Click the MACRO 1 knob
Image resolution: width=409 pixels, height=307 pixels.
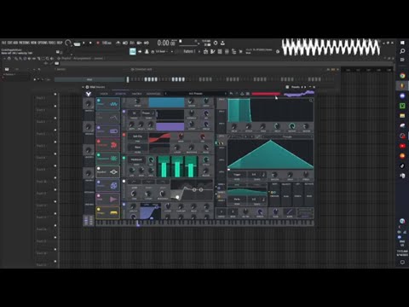[89, 103]
